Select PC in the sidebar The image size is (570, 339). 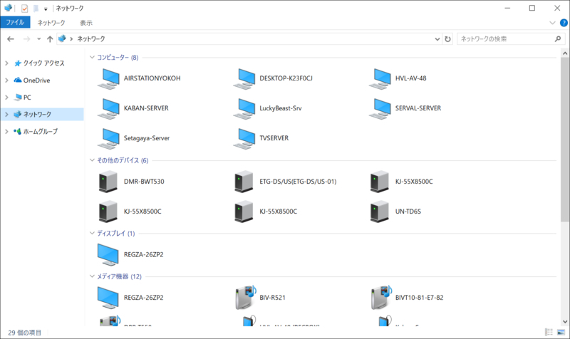tap(27, 98)
